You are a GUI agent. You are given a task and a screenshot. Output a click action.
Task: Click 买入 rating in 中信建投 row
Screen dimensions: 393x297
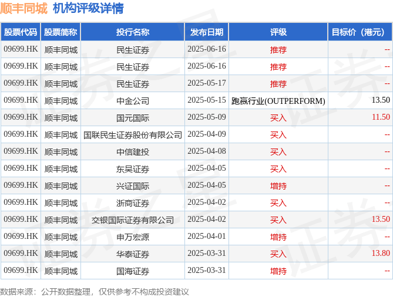point(278,152)
